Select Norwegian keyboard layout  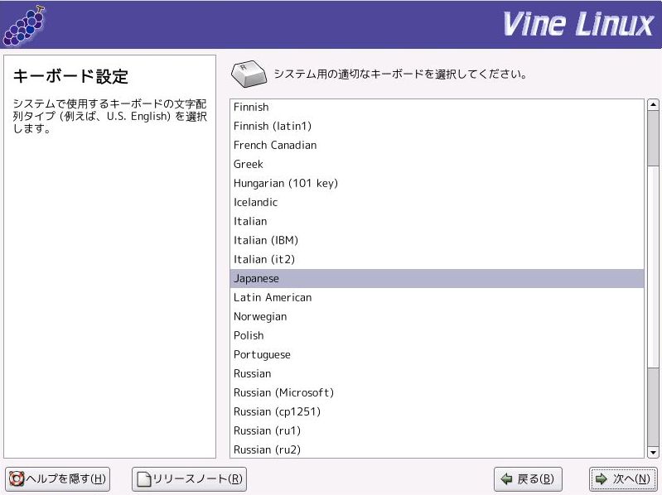pyautogui.click(x=437, y=316)
